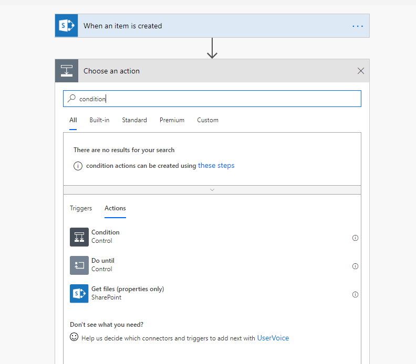Close the Choose an action panel
Screen dimensions: 416x364
361,71
